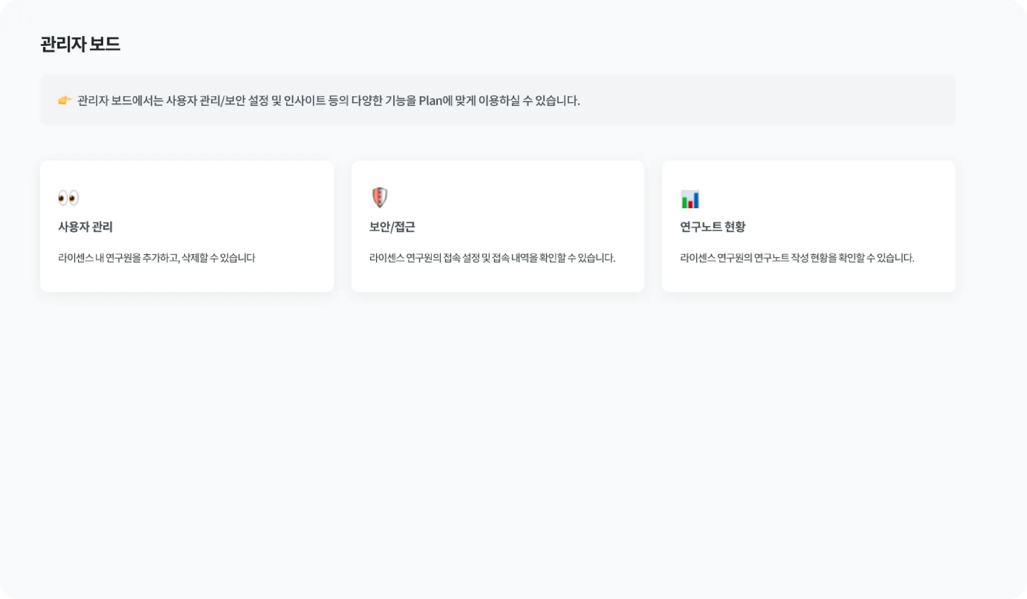This screenshot has height=599, width=1027.
Task: Click the eyes icon on 사용자 관리 card
Action: pyautogui.click(x=68, y=198)
